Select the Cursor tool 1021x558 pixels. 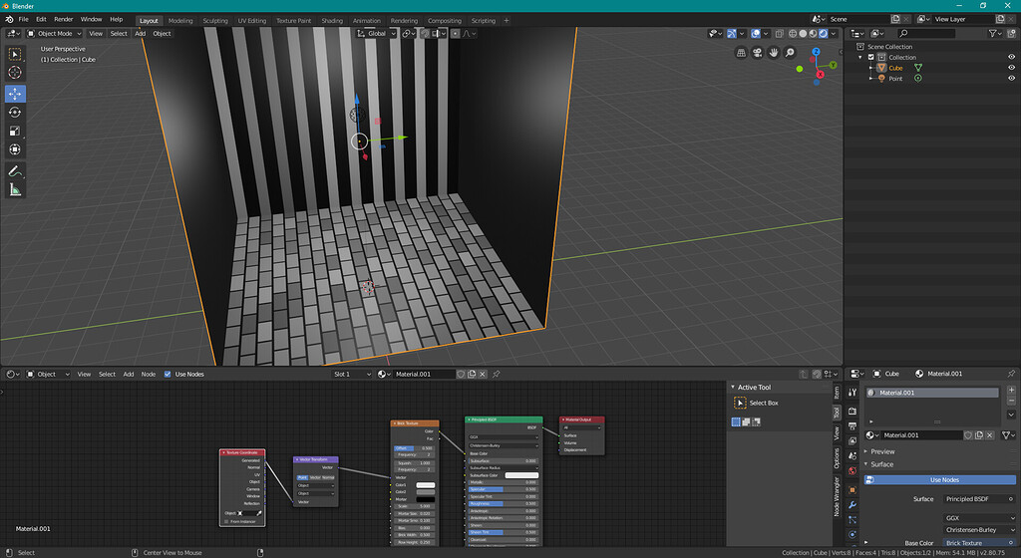(x=15, y=73)
